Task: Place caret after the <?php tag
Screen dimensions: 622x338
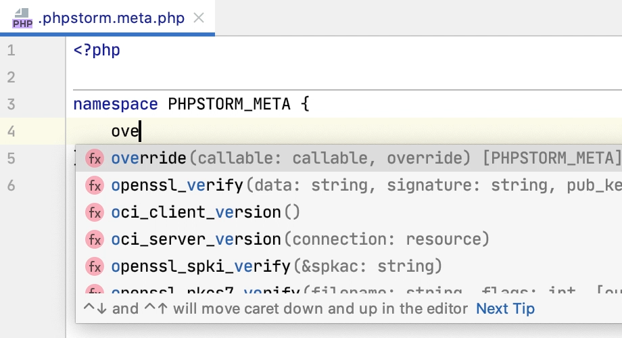Action: point(121,51)
